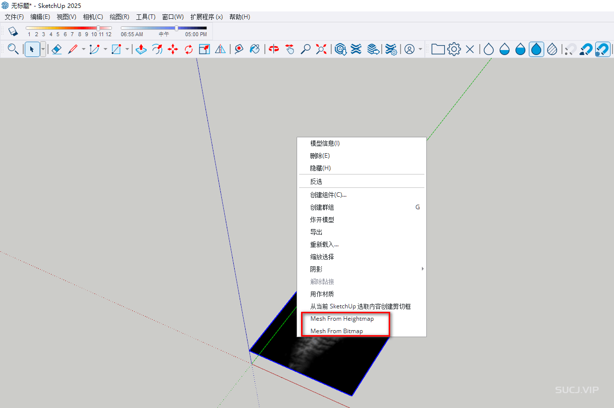The height and width of the screenshot is (408, 614).
Task: Open the 3D Warehouse icon
Action: (x=340, y=49)
